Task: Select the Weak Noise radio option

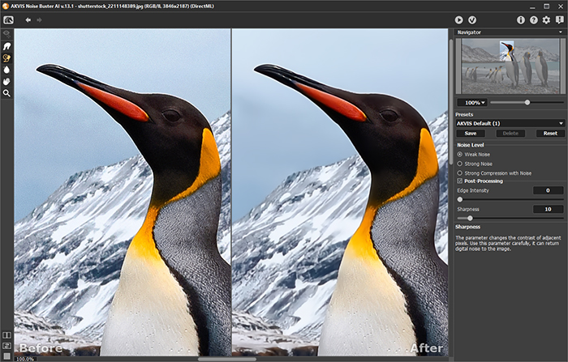Action: click(x=461, y=154)
